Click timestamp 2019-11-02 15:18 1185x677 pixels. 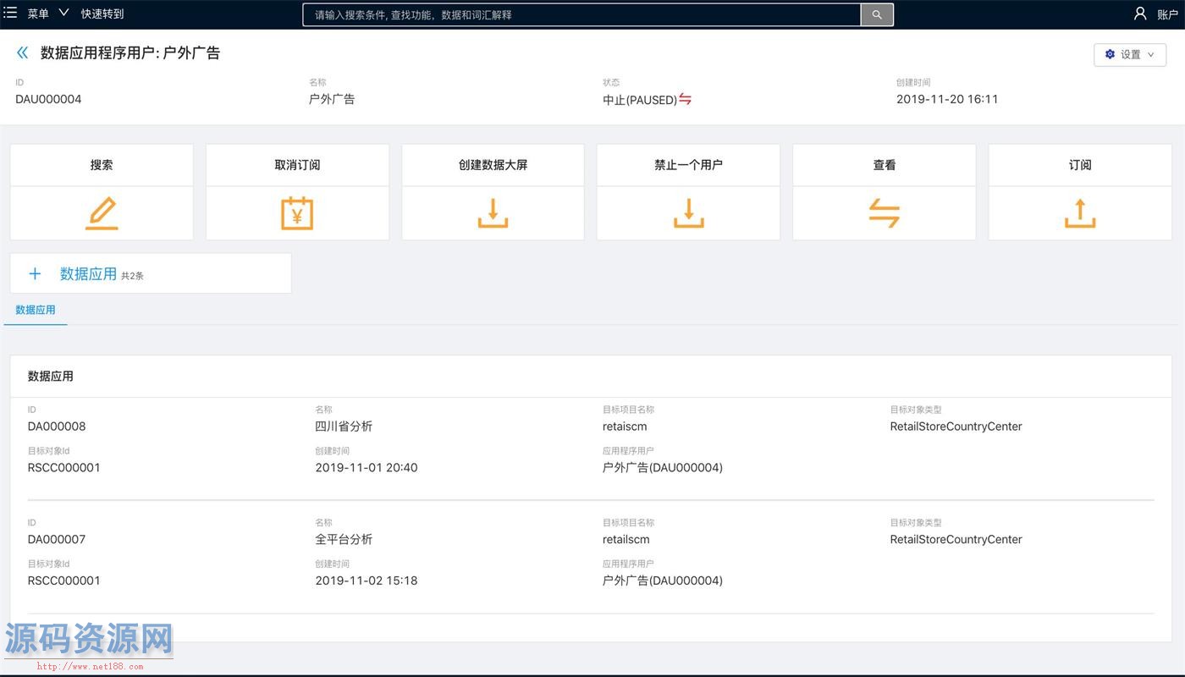point(367,581)
